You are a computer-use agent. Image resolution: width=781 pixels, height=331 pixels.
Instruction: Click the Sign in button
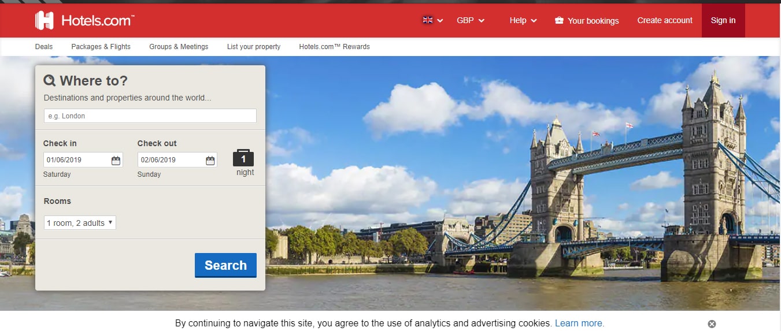click(x=723, y=20)
